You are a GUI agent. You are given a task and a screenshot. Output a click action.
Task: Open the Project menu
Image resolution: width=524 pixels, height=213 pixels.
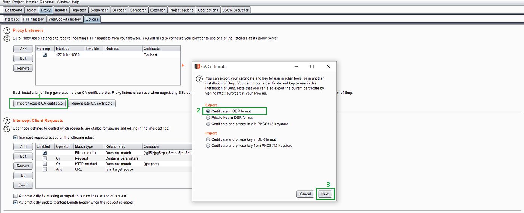18,2
